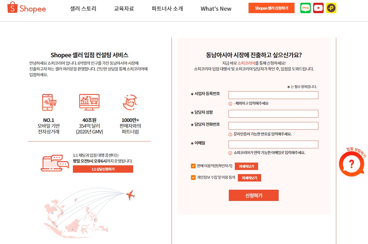Click the Shopee 셀러 신청하기 button
Screen dimensions: 368x244
pos(272,8)
